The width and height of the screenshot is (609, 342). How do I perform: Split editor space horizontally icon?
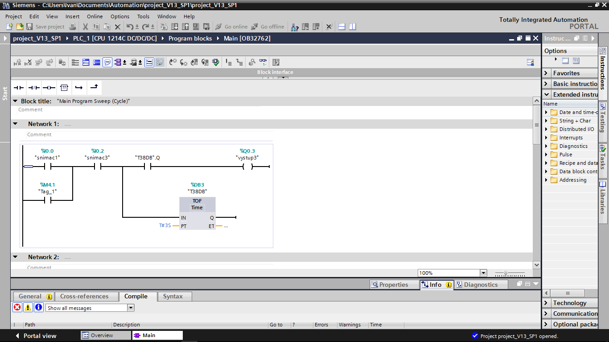(x=342, y=27)
